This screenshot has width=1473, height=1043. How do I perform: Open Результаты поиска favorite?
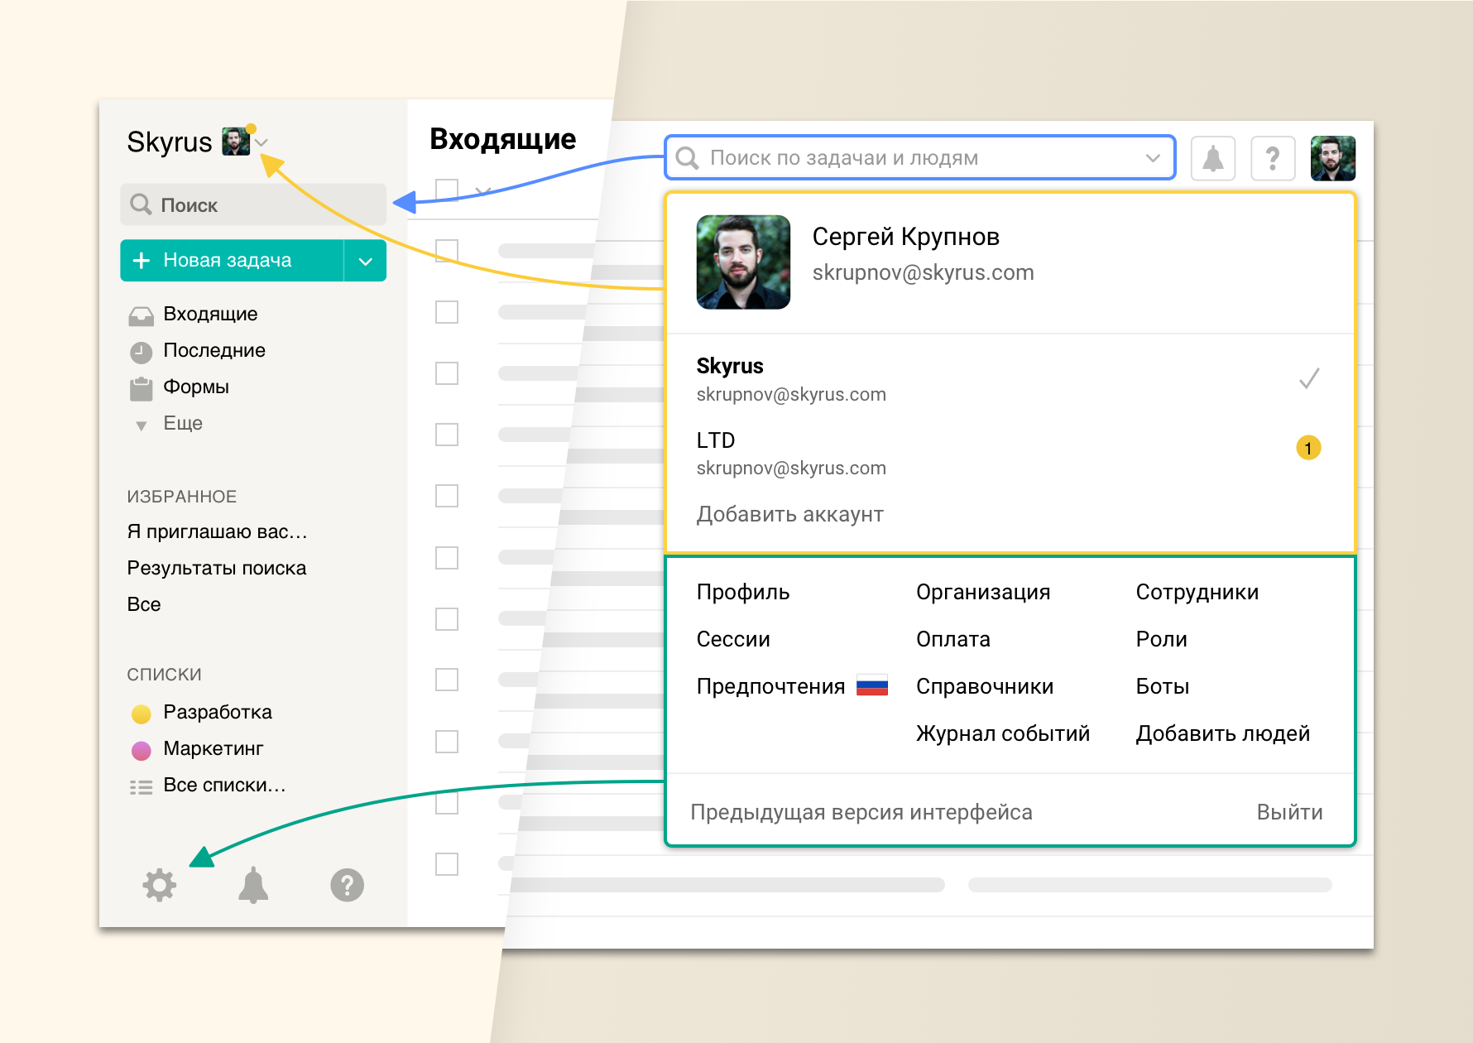coord(217,568)
